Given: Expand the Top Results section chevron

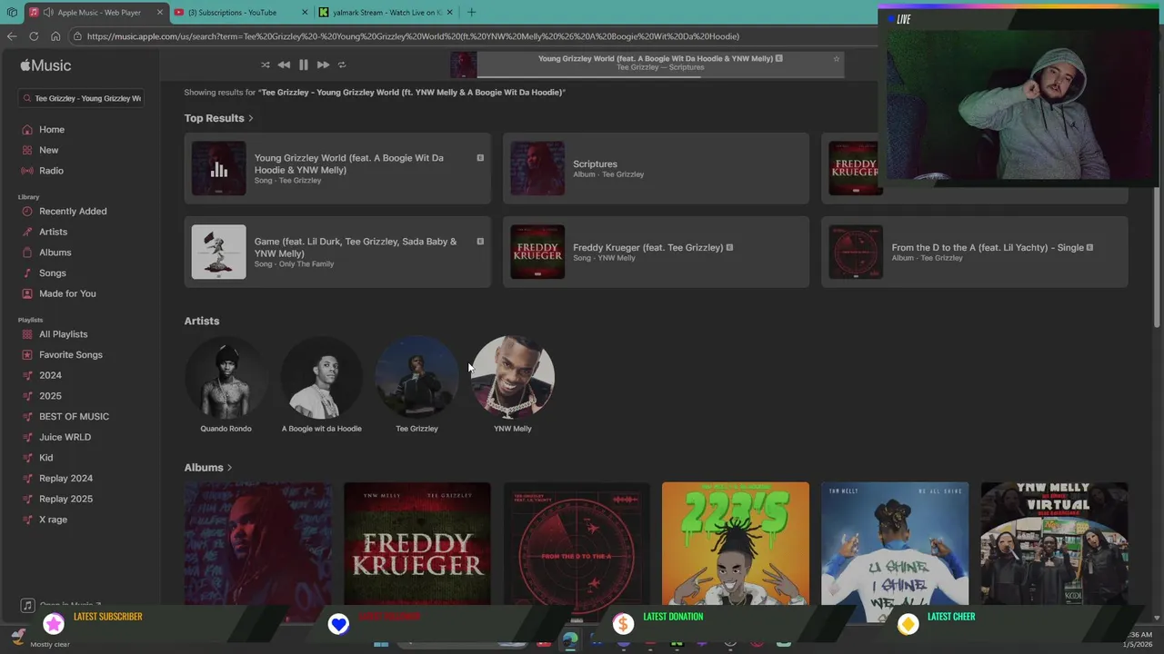Looking at the screenshot, I should [x=250, y=118].
